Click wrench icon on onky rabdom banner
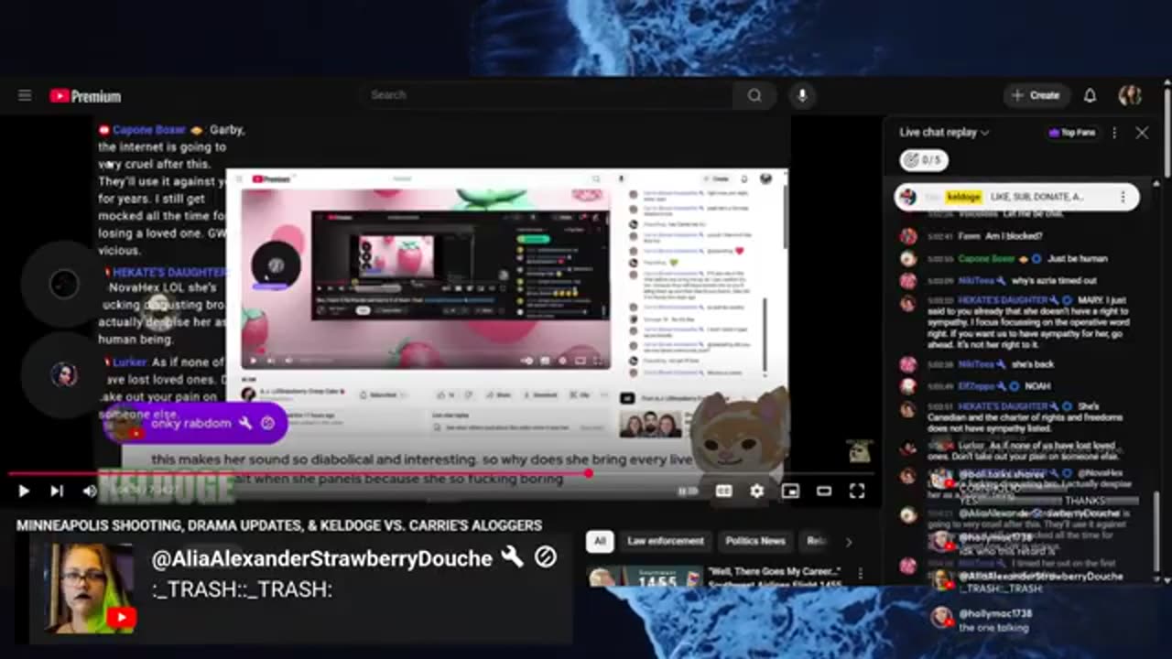The width and height of the screenshot is (1172, 659). (x=244, y=423)
